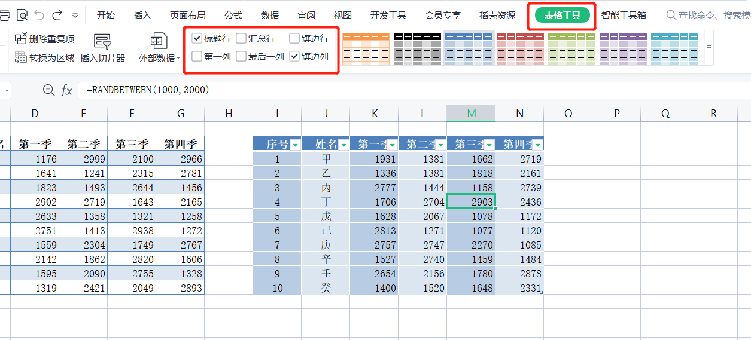Screen dimensions: 751x340
Task: Switch to the 公式 tab
Action: tap(233, 15)
